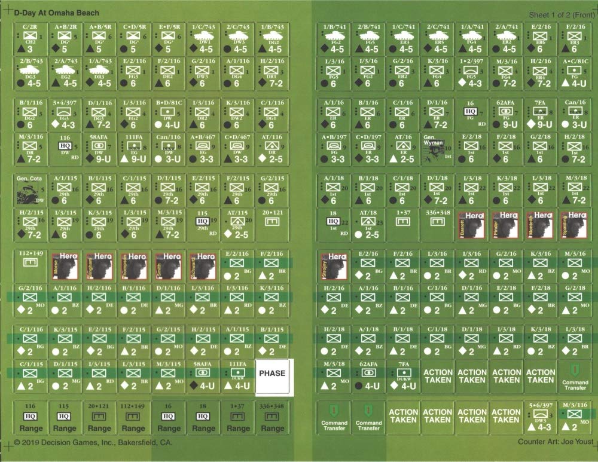Select the B•D/81C 4-U counter
Screen dimensions: 598x462
[168, 115]
